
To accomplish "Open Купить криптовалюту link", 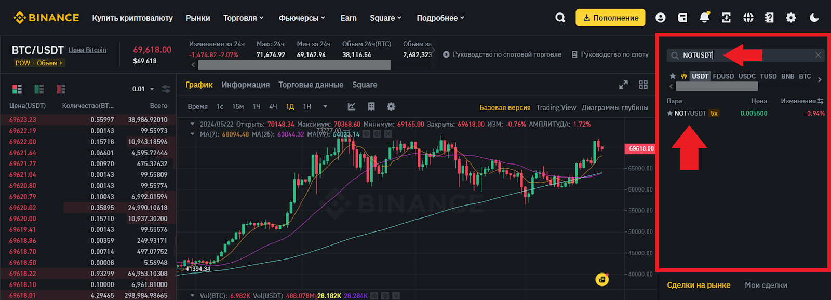I will tap(132, 18).
